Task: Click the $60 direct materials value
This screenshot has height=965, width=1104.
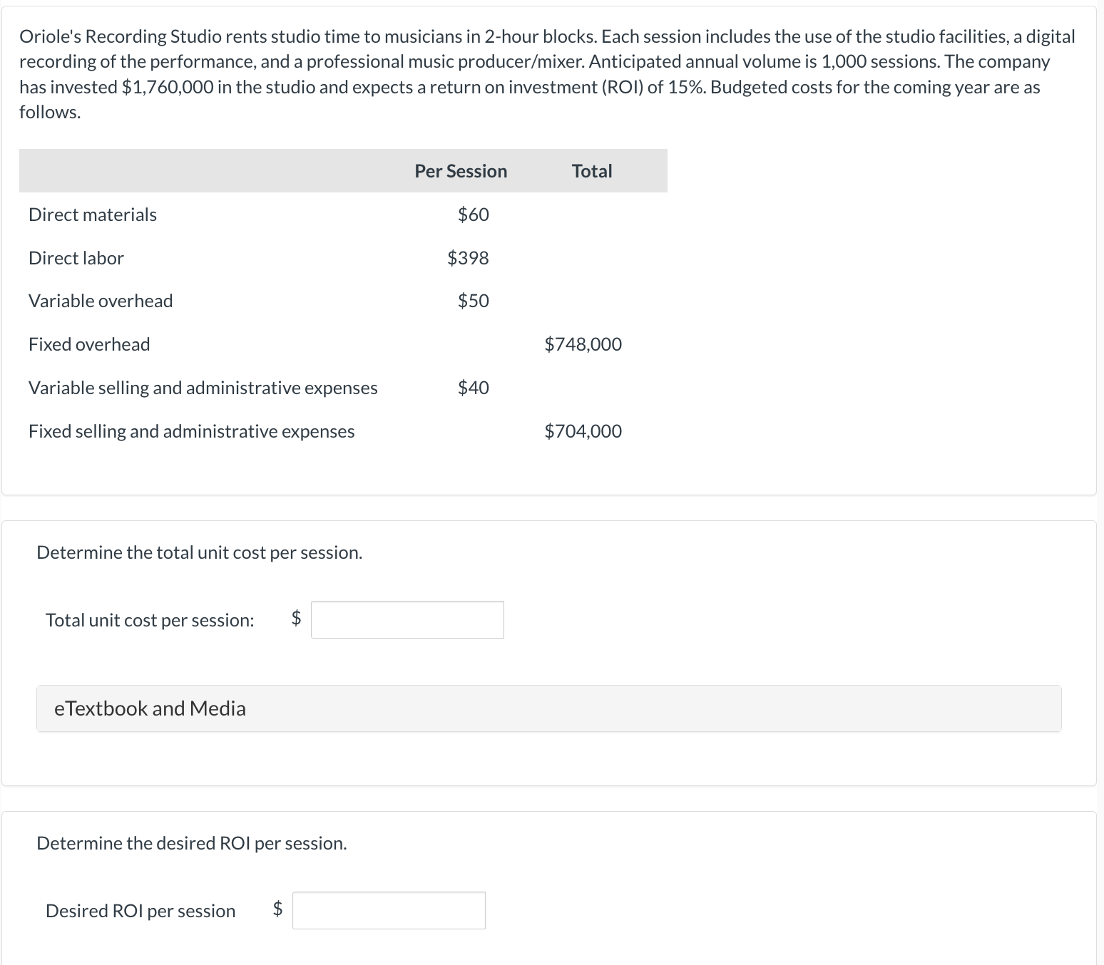Action: (474, 215)
